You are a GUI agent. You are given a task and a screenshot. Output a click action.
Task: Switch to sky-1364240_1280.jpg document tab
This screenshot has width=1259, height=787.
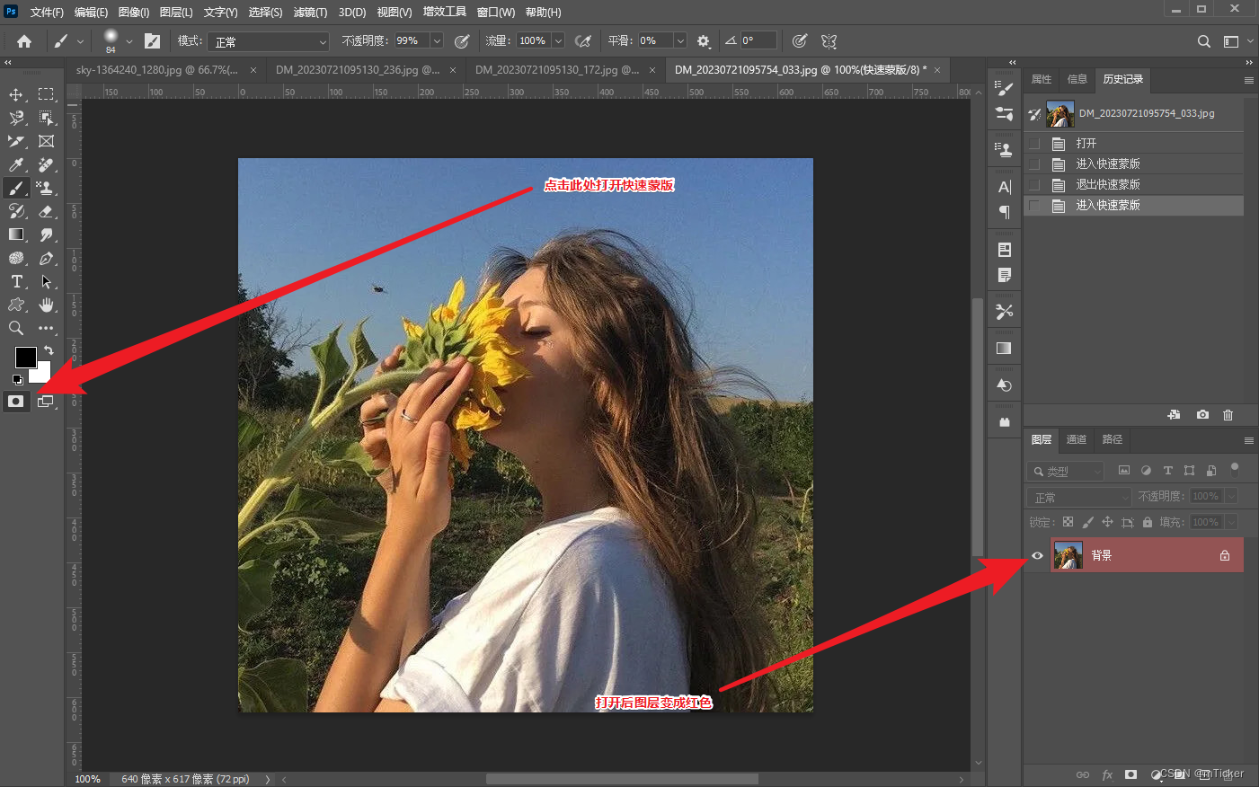point(156,69)
